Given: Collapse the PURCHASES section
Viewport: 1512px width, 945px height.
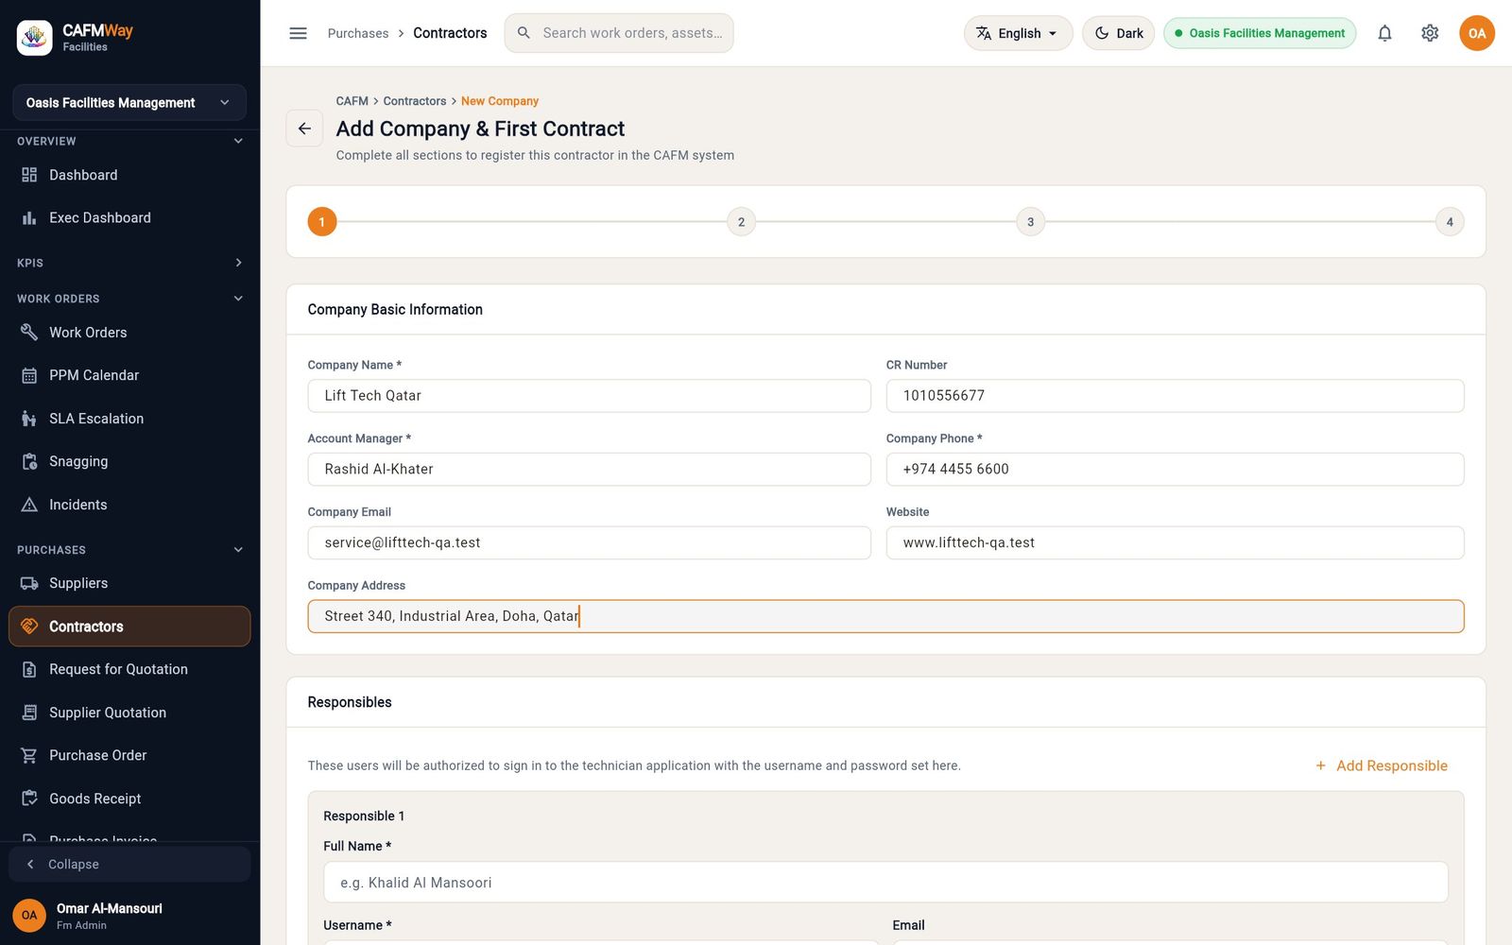Looking at the screenshot, I should [238, 550].
